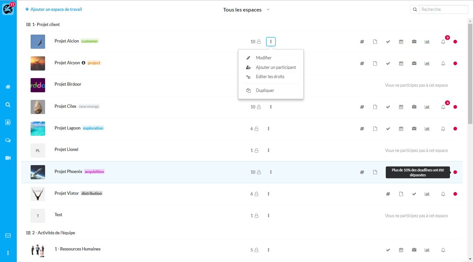Open the chat bubbles icon in the sidebar

8,140
